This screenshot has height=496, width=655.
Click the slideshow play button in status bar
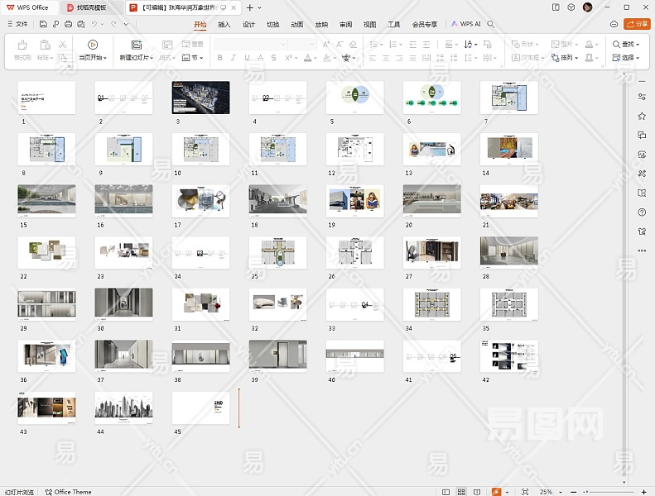point(496,492)
